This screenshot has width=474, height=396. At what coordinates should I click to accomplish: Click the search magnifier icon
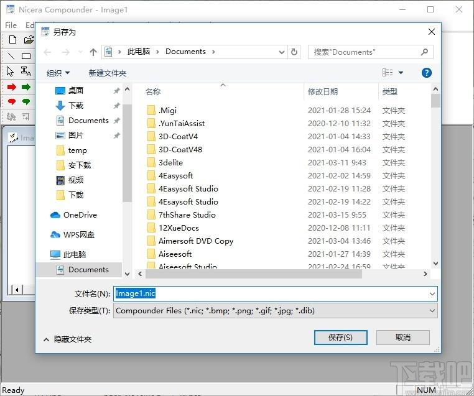[424, 52]
